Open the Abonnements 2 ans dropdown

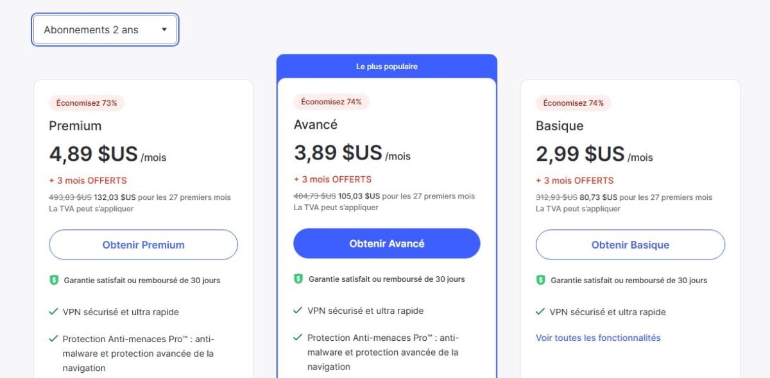105,30
